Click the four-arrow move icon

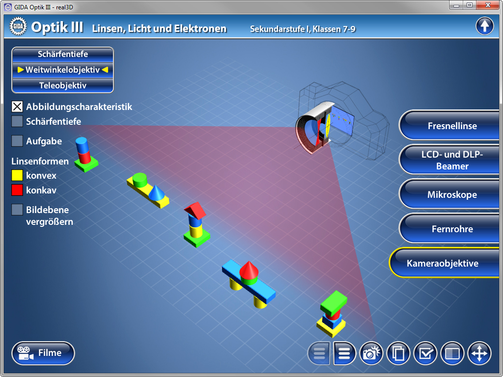pyautogui.click(x=479, y=353)
